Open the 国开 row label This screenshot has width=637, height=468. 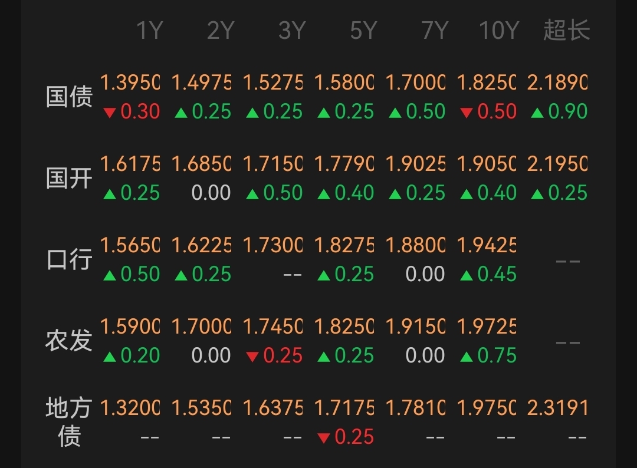pyautogui.click(x=70, y=179)
